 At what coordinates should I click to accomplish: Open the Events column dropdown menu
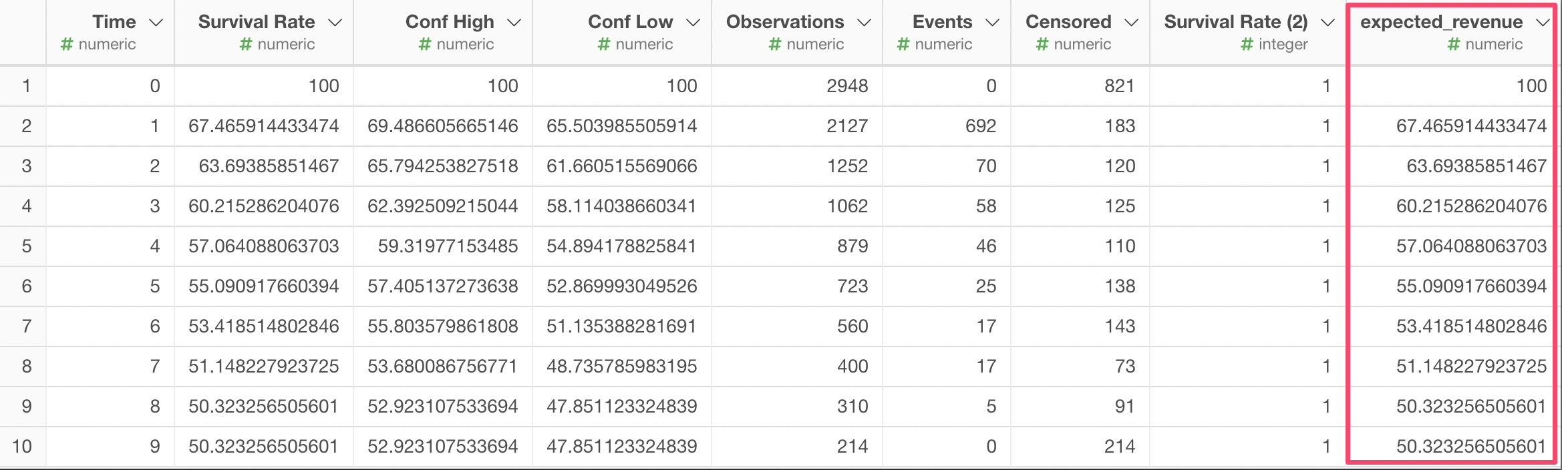(993, 23)
